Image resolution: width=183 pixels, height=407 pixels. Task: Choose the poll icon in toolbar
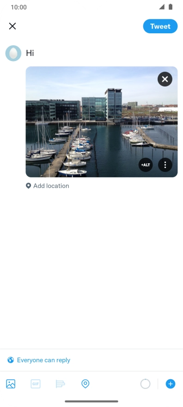tap(61, 383)
